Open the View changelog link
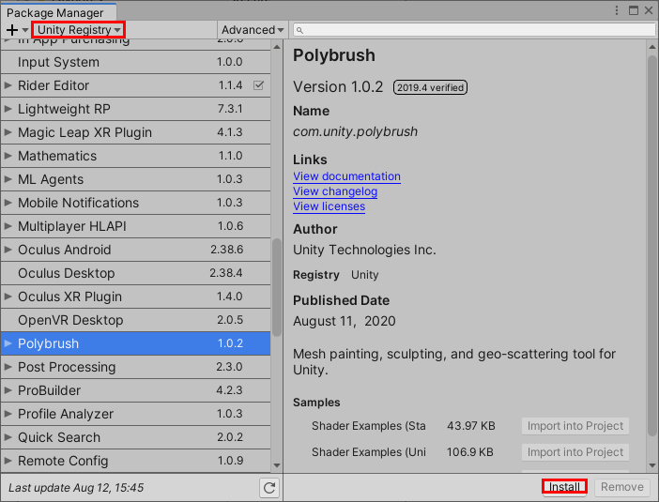 (335, 191)
